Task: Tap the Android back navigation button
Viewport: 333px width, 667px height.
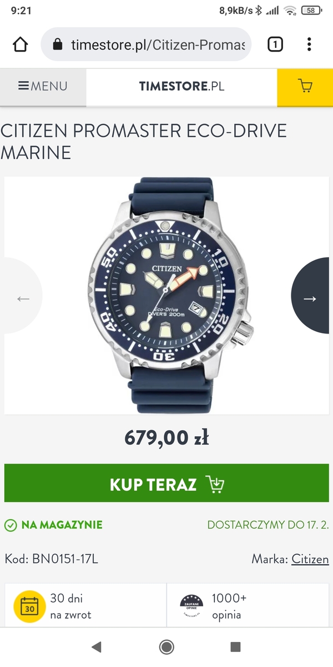Action: (97, 646)
